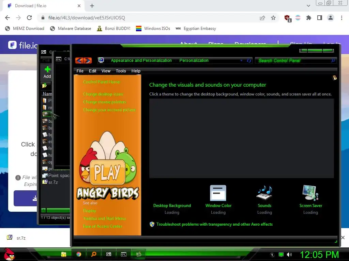Screen dimensions: 349x261
Task: Select the Download | file.io tab
Action: coord(44,6)
